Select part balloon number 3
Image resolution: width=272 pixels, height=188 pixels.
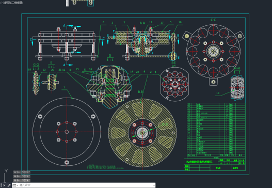point(112,23)
